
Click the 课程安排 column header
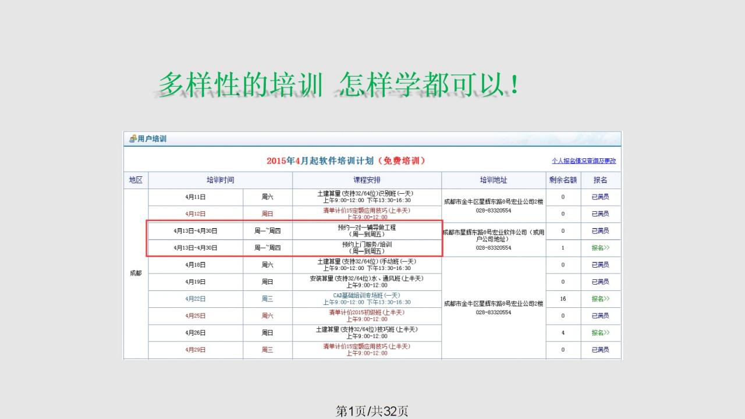367,180
